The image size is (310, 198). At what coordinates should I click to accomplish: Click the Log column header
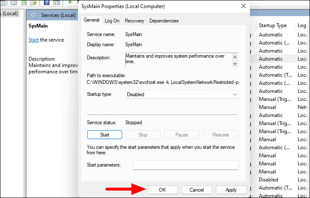tap(301, 25)
